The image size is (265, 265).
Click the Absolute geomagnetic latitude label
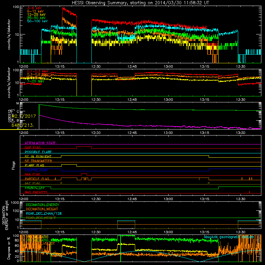229,237
